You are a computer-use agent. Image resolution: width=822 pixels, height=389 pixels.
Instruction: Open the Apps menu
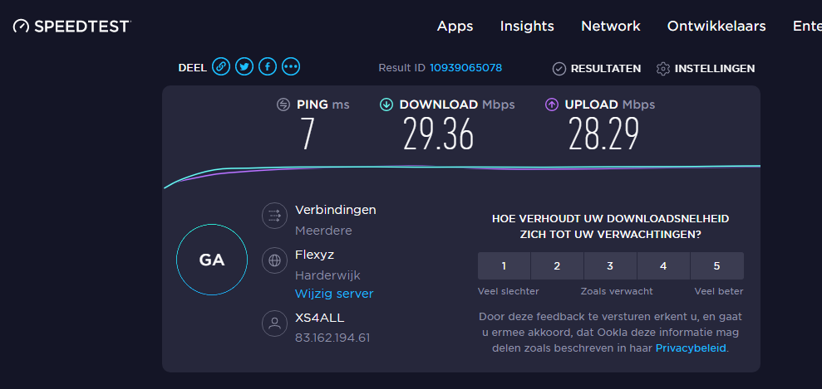(x=455, y=27)
